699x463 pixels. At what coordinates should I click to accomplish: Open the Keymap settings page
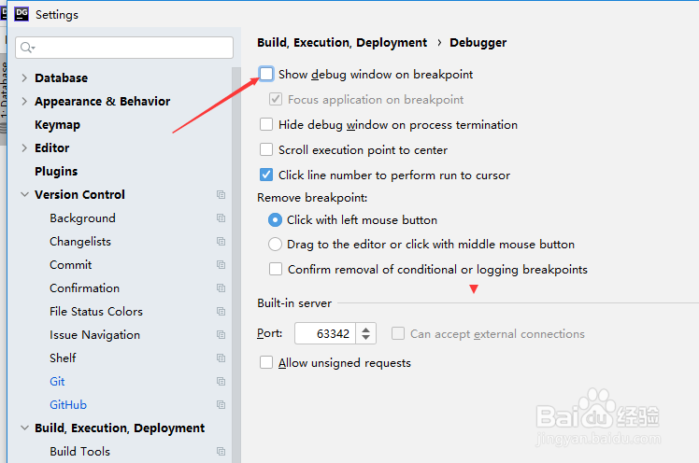[x=57, y=125]
